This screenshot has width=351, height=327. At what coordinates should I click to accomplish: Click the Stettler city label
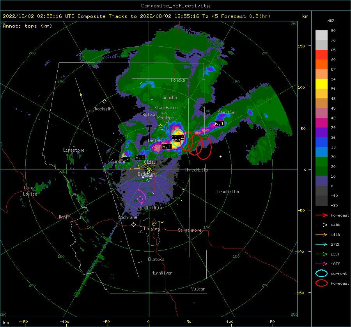coord(227,112)
